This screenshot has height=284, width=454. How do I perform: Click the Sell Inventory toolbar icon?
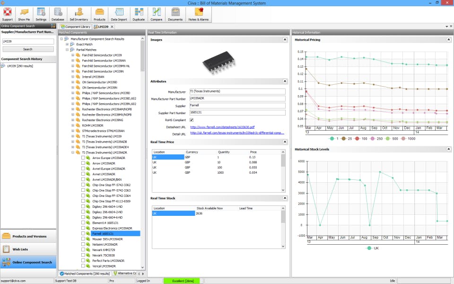79,14
